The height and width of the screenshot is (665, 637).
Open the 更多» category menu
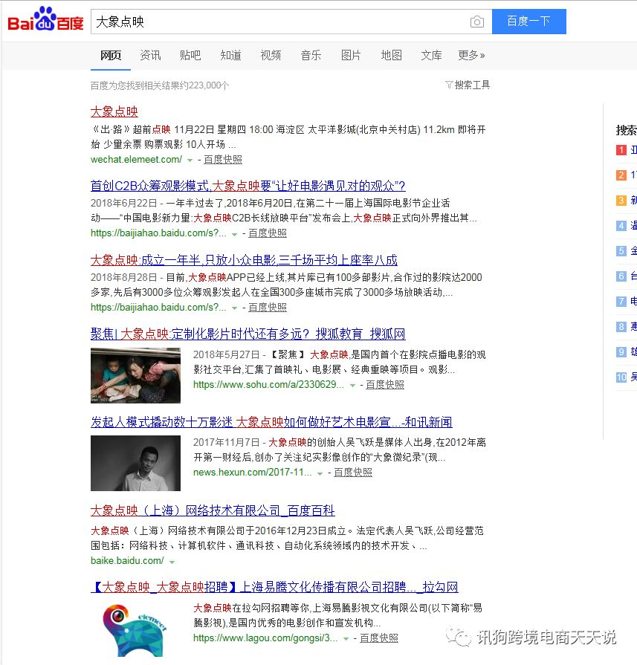pos(471,55)
